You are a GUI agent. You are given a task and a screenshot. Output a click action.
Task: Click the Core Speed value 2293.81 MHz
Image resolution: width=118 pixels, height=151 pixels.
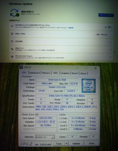(x=46, y=118)
